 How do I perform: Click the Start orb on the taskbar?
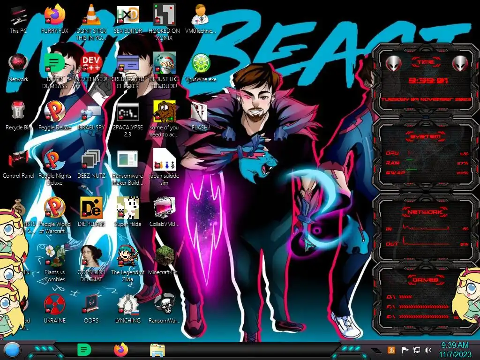(x=12, y=350)
